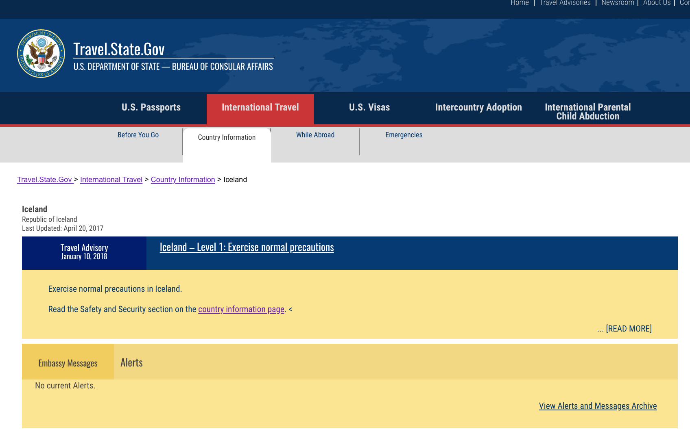Click the 'Republic of Iceland' text
The width and height of the screenshot is (690, 438).
tap(50, 219)
